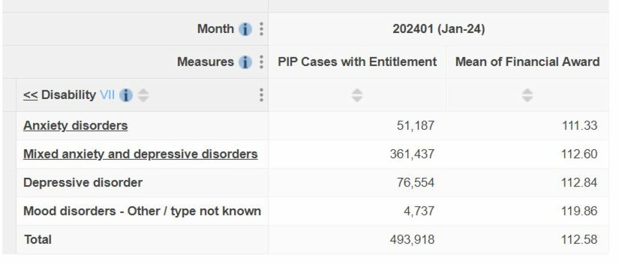619x264 pixels.
Task: Click the Disability info icon
Action: tap(126, 95)
